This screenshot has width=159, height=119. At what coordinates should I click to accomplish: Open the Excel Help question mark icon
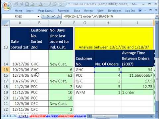click(140, 11)
